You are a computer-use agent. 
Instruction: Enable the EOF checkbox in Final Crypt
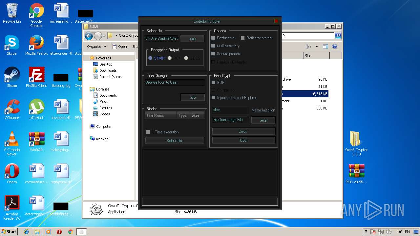213,83
